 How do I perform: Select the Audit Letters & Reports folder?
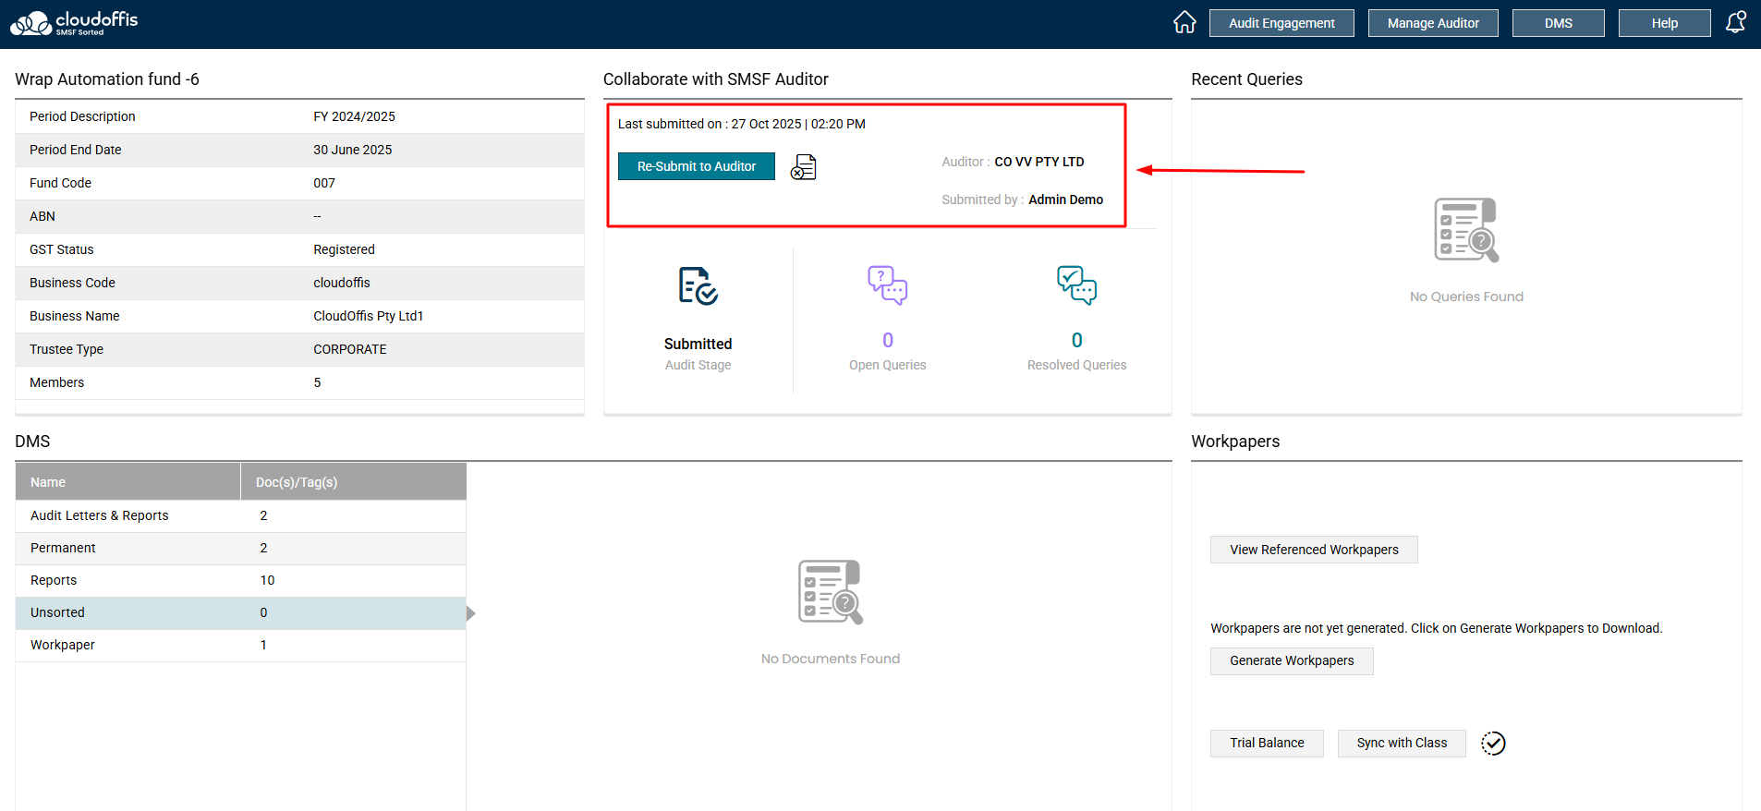click(100, 515)
